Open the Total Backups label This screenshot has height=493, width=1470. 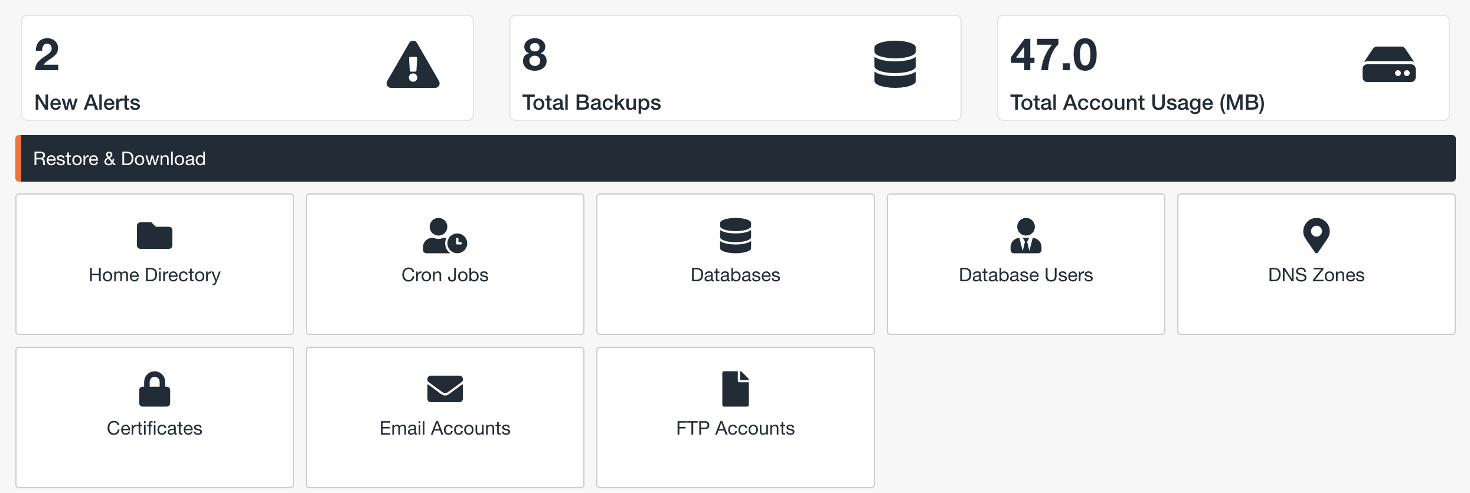(x=592, y=103)
